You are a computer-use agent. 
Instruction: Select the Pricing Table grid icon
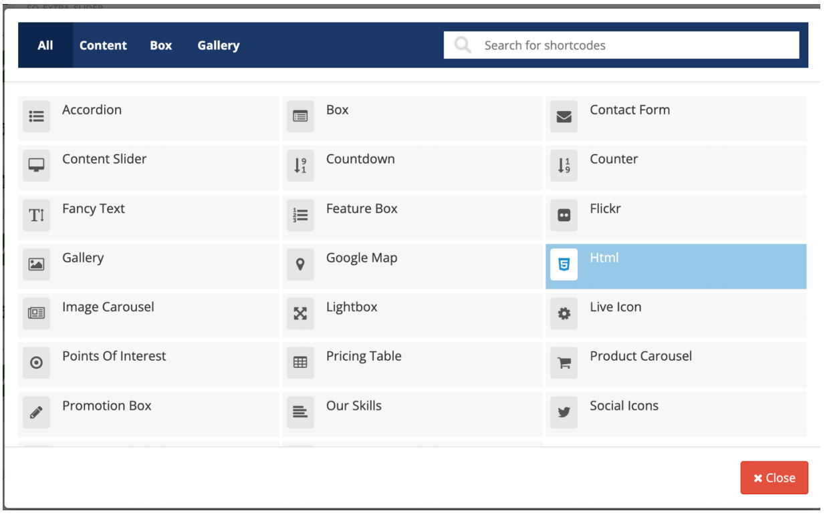(300, 363)
